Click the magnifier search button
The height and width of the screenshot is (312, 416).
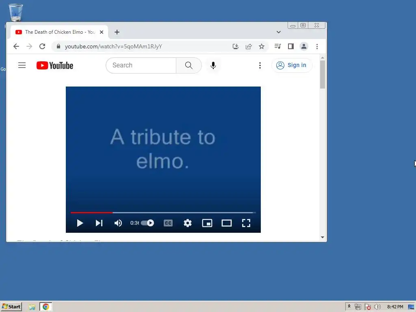point(188,65)
